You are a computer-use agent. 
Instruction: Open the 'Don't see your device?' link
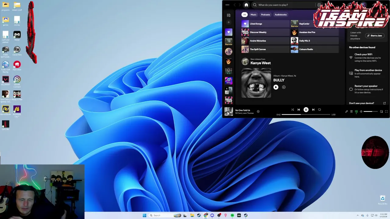361,103
